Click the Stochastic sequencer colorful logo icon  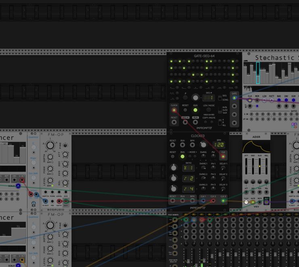294,125
